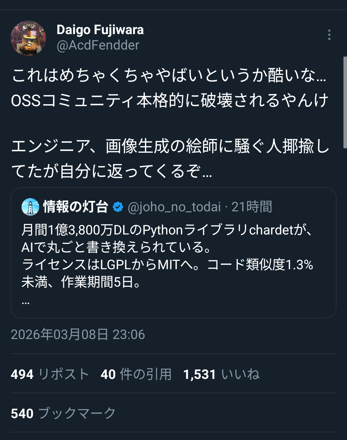Open the 540 ブックマーク count
The width and height of the screenshot is (347, 440).
coord(63,413)
